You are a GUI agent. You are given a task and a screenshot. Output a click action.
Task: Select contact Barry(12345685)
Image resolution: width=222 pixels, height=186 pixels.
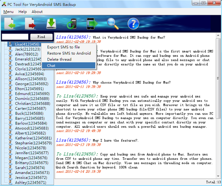coord(30,118)
